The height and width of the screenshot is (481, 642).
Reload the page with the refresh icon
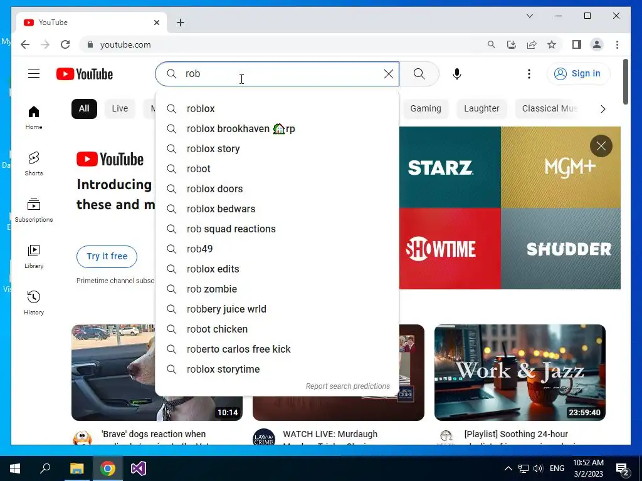point(65,44)
